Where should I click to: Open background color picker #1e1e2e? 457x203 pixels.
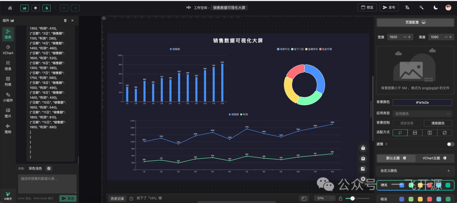[x=422, y=103]
